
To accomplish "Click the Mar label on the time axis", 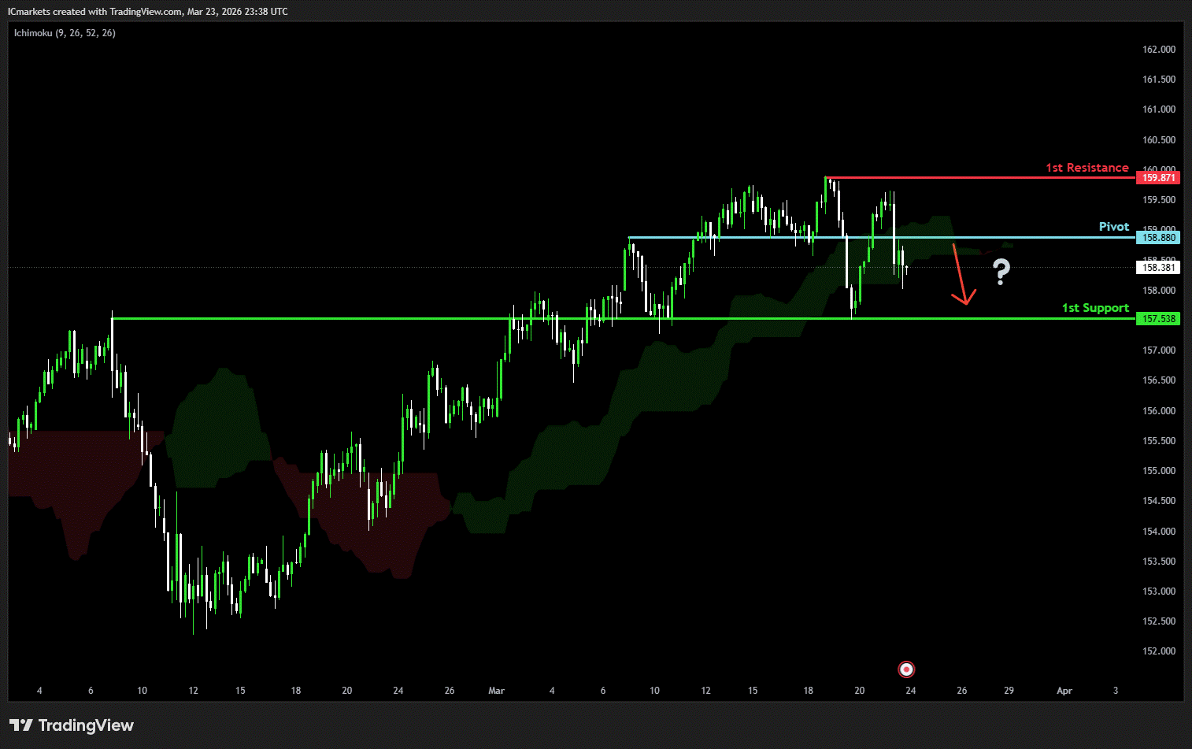I will (x=496, y=691).
